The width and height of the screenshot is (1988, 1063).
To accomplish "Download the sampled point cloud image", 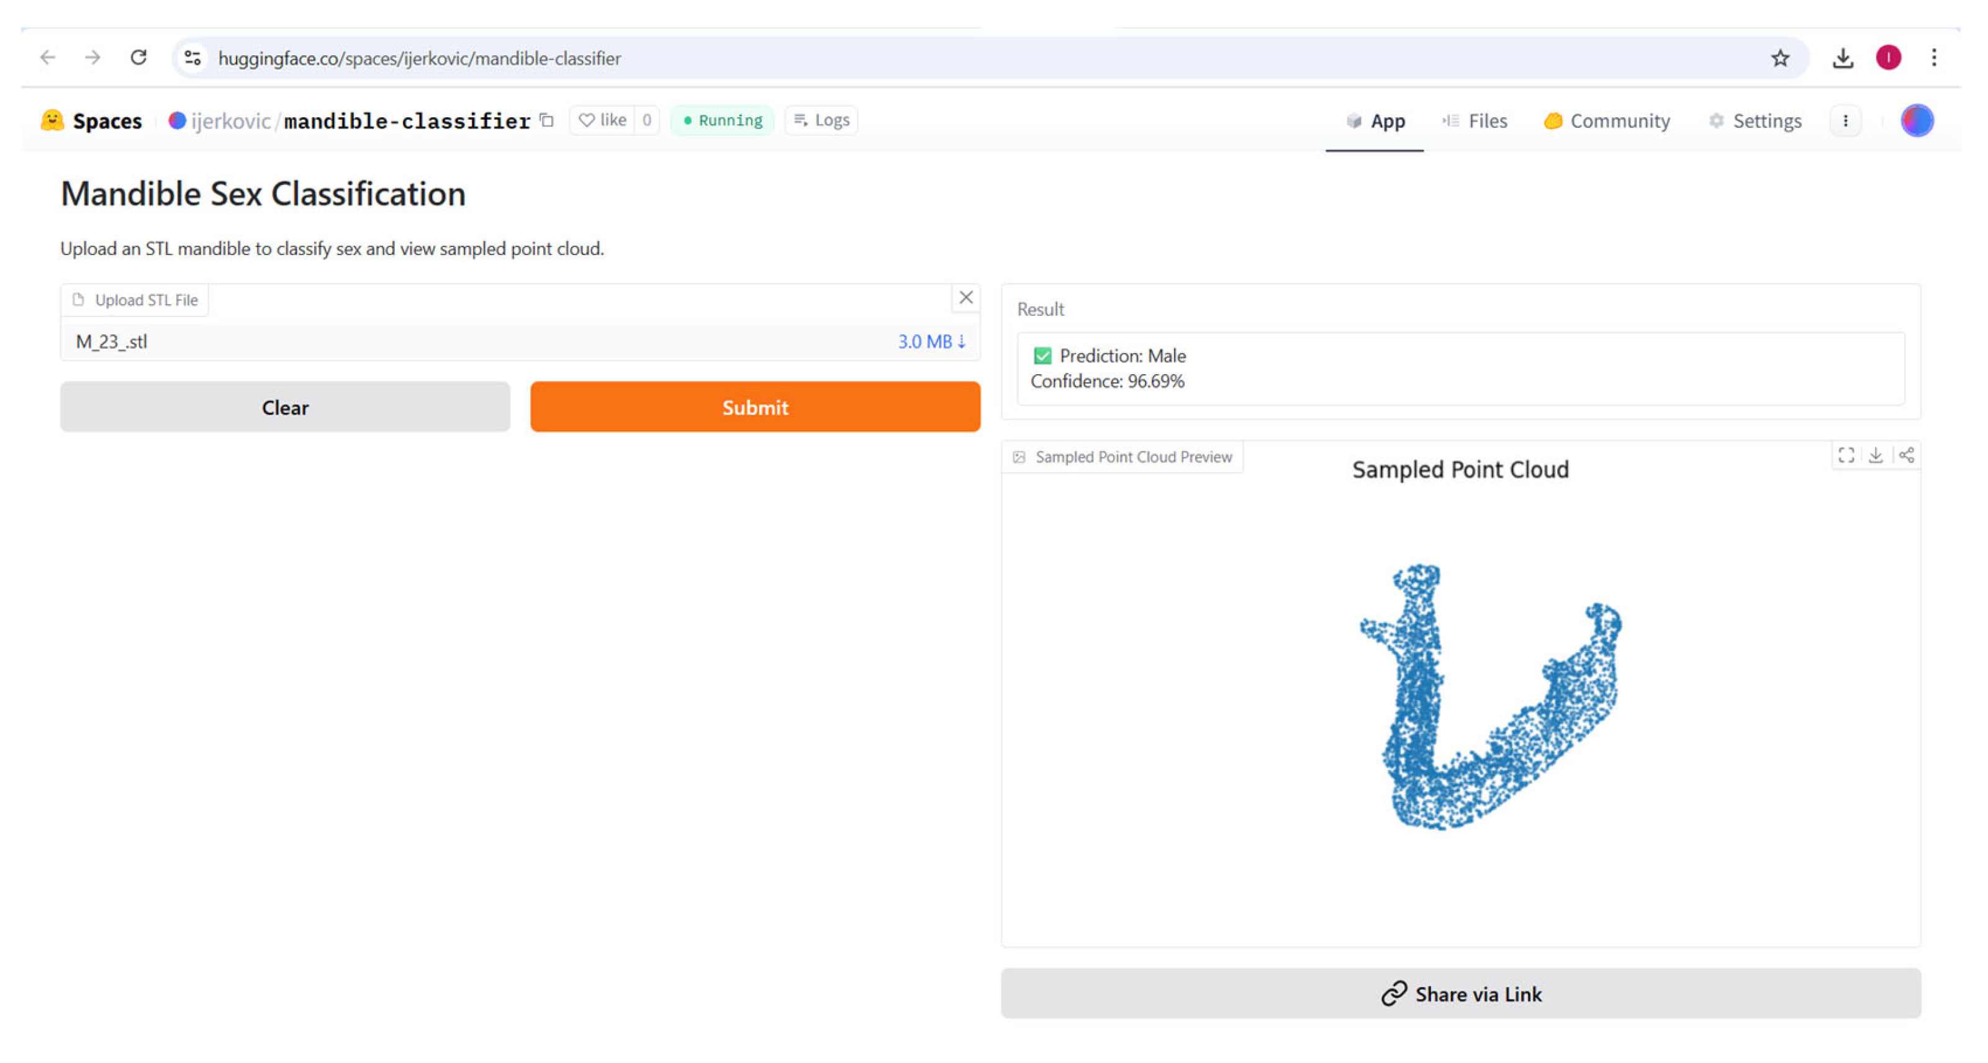I will pos(1876,455).
